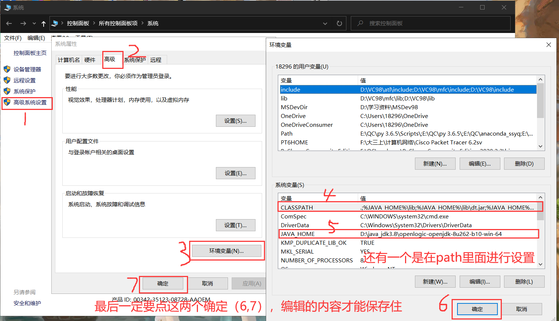Image resolution: width=559 pixels, height=321 pixels.
Task: Confirm environment variables with 确定
Action: coord(477,309)
